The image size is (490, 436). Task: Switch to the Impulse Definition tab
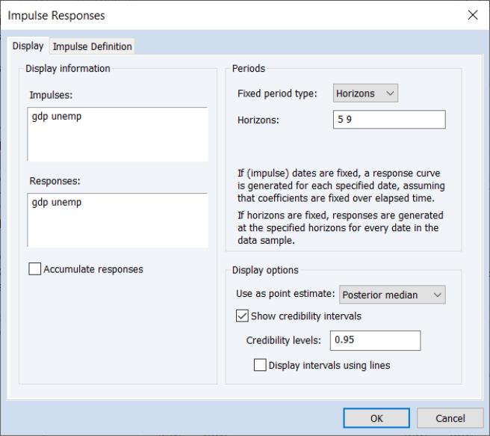(92, 46)
